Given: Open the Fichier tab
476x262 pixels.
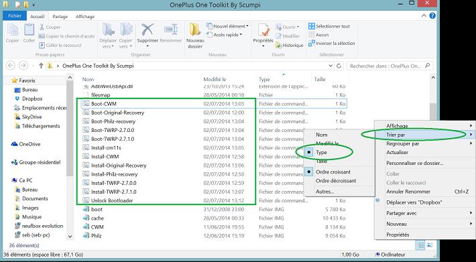Looking at the screenshot, I should [15, 16].
